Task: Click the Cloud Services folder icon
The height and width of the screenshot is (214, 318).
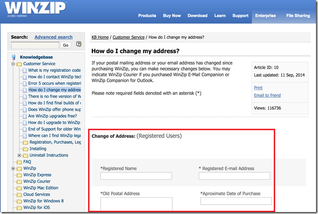Action: click(x=19, y=195)
